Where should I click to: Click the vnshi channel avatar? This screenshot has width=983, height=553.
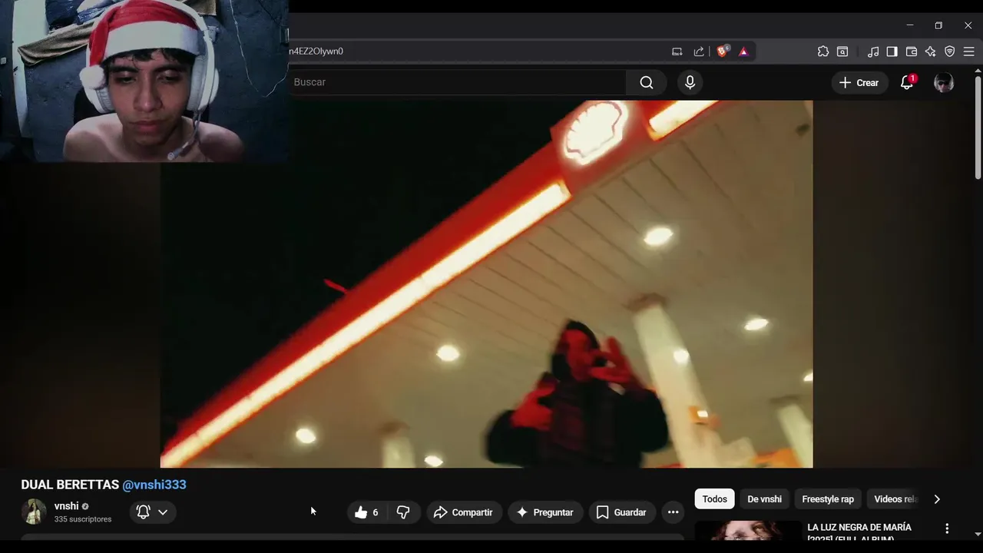tap(34, 512)
